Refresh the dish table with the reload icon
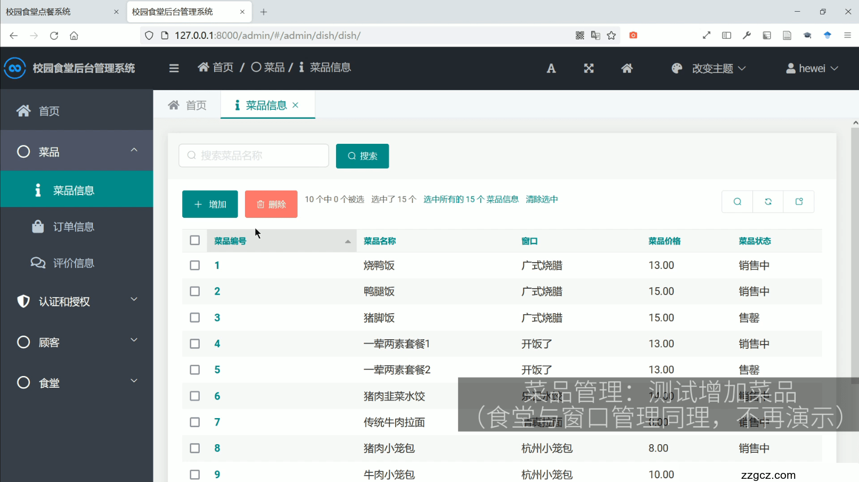The height and width of the screenshot is (482, 859). pyautogui.click(x=767, y=201)
